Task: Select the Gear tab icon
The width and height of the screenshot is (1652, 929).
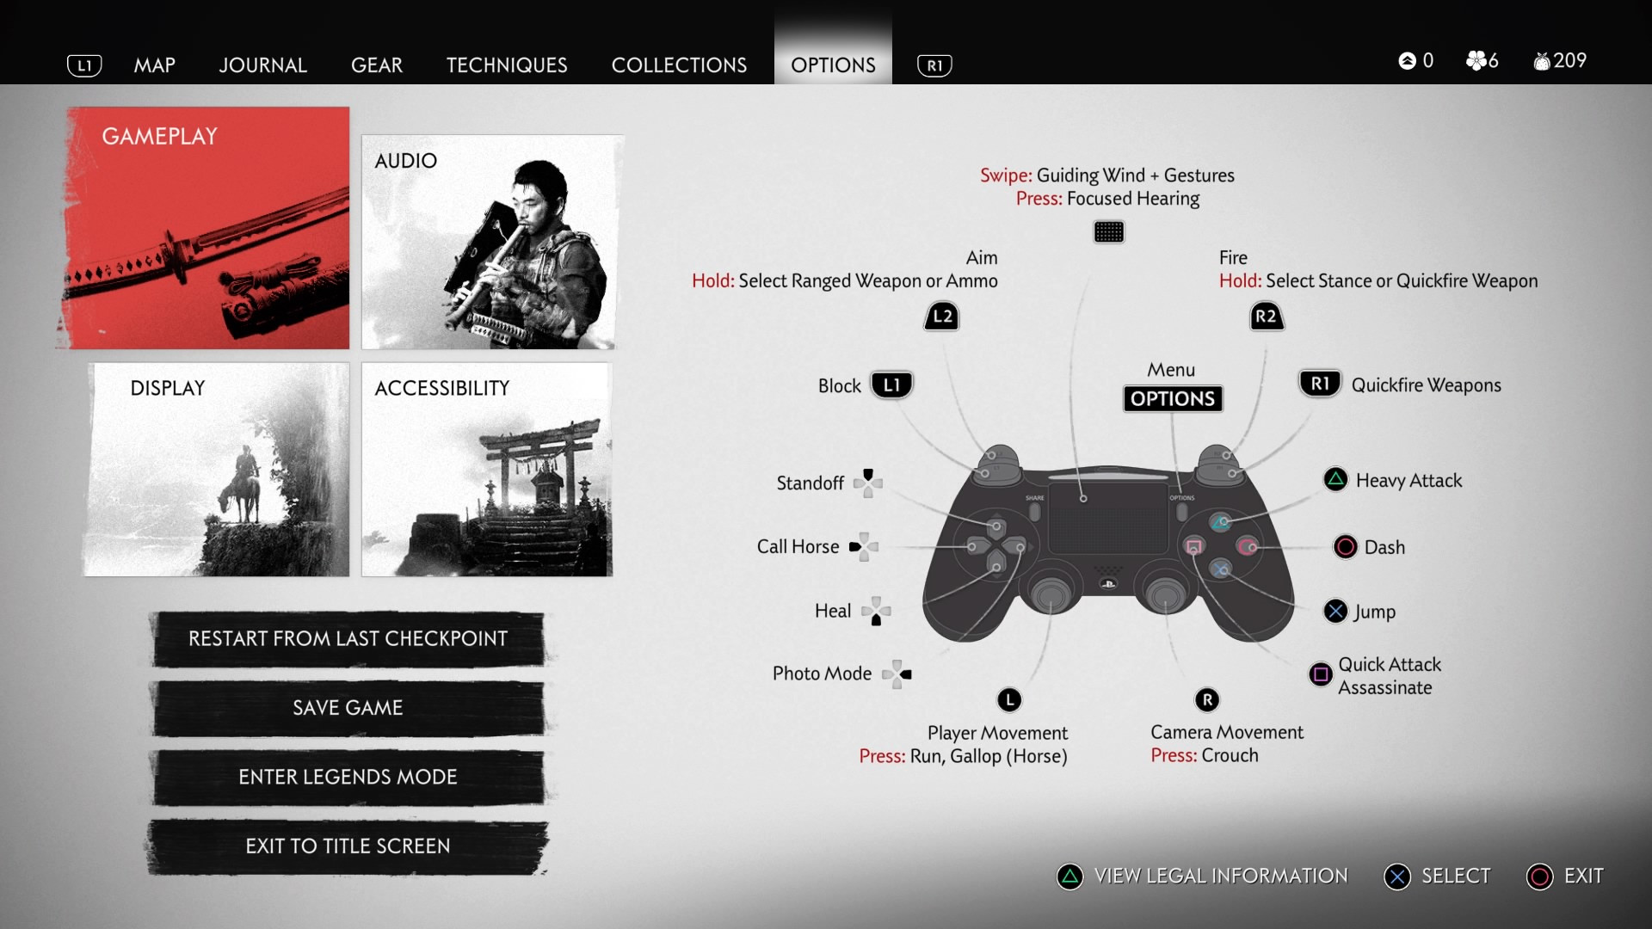Action: click(x=379, y=63)
